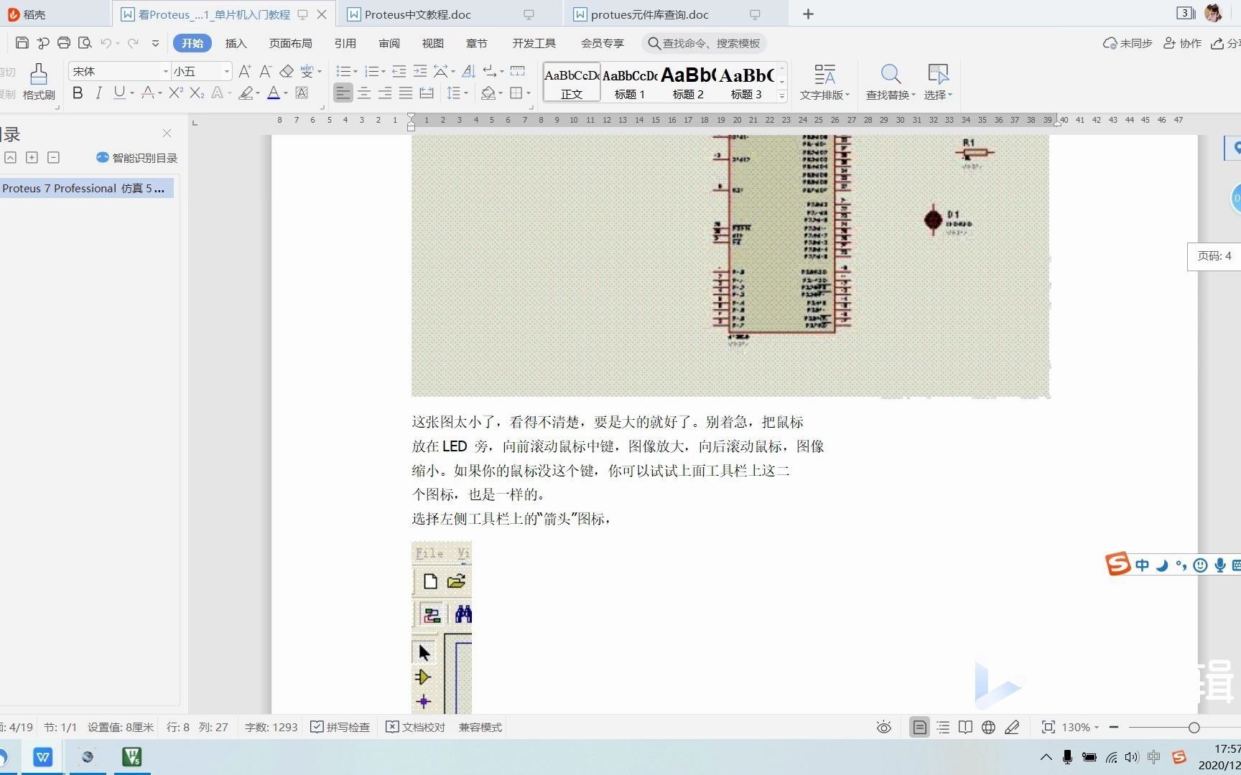Open the Page Layout (页面布局) tab
Viewport: 1241px width, 775px height.
[x=290, y=43]
